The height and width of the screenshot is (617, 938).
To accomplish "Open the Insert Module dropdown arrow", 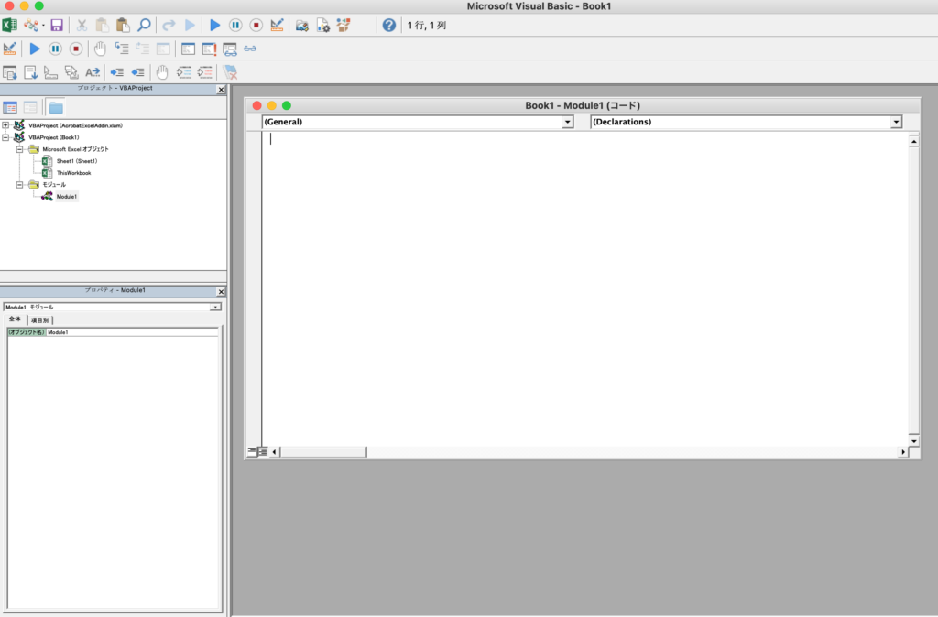I will point(44,25).
